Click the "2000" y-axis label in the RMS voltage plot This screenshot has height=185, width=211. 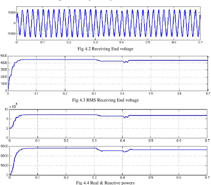coord(4,77)
